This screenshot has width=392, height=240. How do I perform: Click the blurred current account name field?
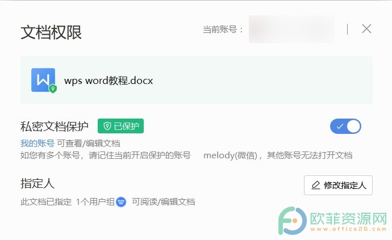(291, 29)
